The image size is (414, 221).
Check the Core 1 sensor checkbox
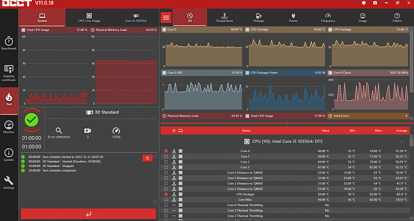coord(166,157)
